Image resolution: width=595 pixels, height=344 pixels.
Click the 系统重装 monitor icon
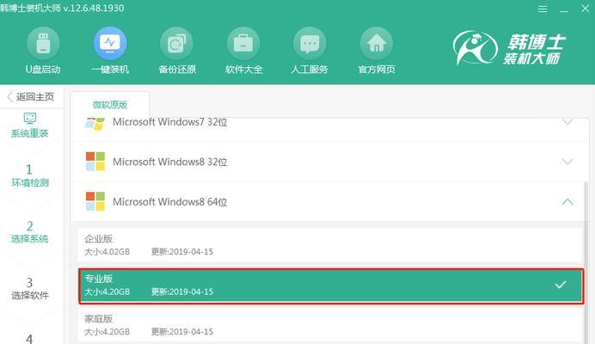point(30,118)
